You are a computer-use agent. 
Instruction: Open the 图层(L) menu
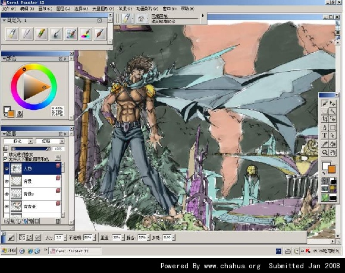point(63,9)
